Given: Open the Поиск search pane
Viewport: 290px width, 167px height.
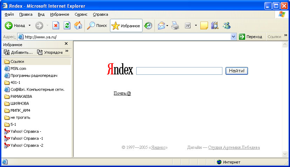Looking at the screenshot, I should pos(97,26).
